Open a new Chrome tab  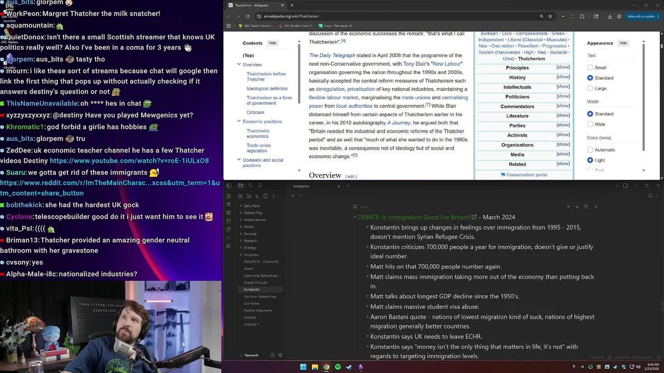[x=292, y=5]
